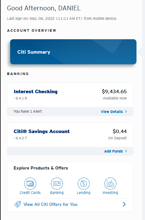View All Citi Offers for You
This screenshot has height=220, width=145.
click(50, 204)
